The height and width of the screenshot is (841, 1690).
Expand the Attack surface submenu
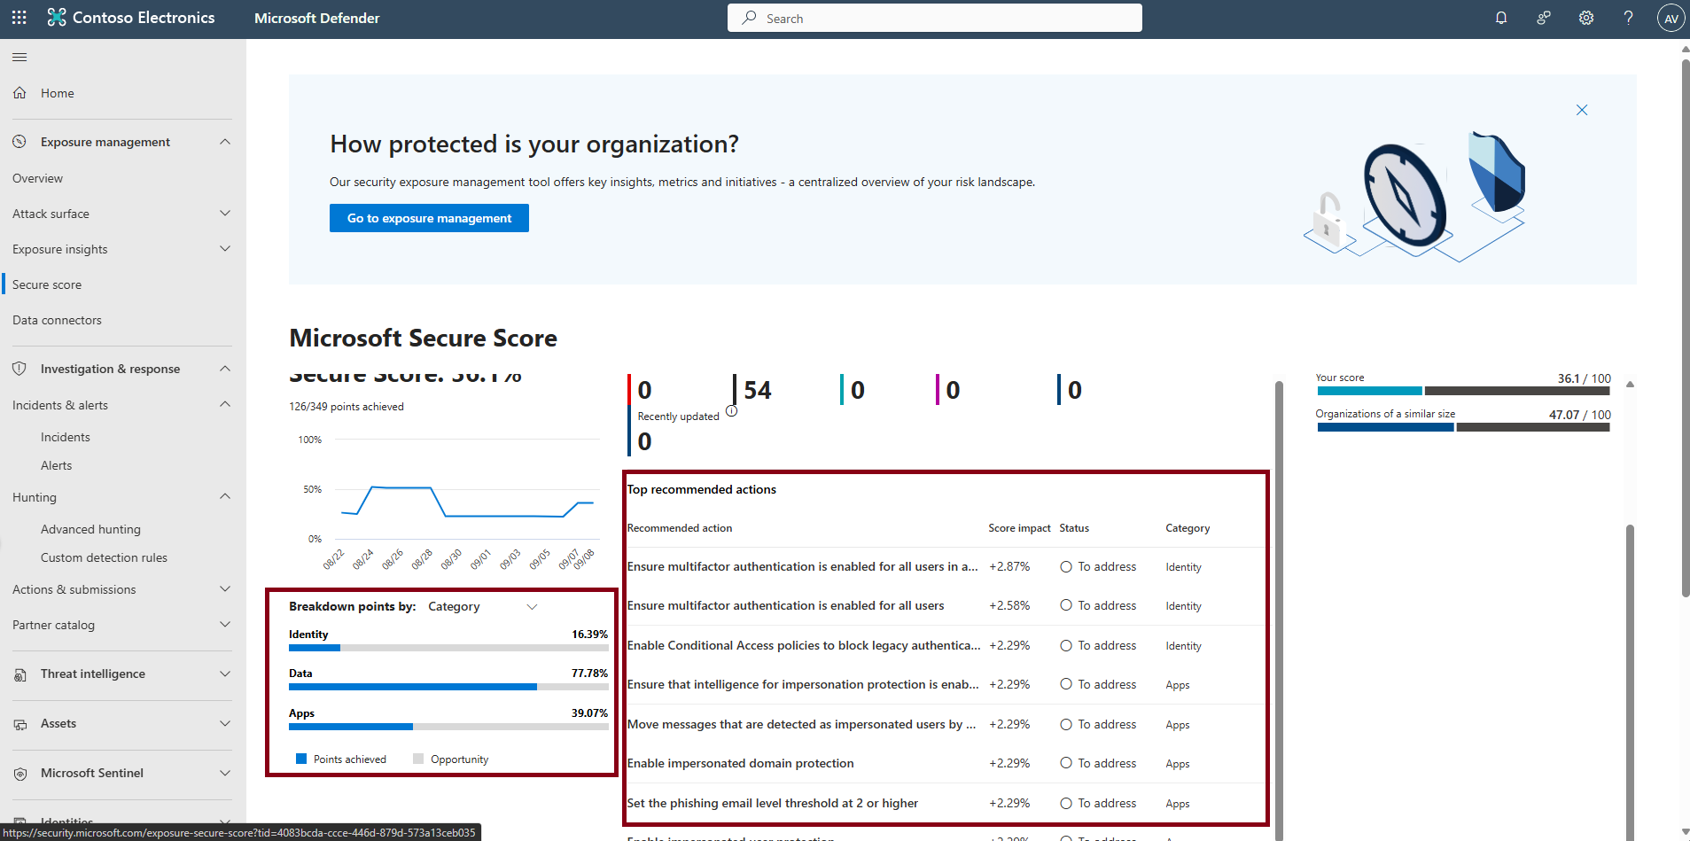(225, 214)
